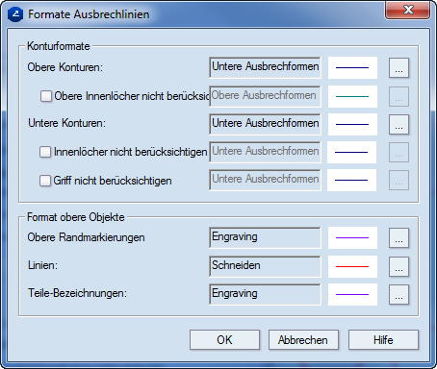Viewport: 437px width, 369px height.
Task: Click the Linien Schneiden field
Action: point(265,266)
